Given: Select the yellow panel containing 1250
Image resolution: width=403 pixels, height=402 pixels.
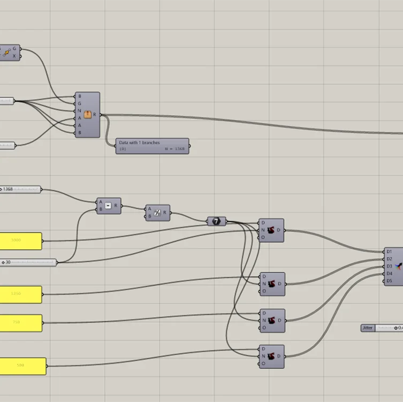Looking at the screenshot, I should coord(20,294).
